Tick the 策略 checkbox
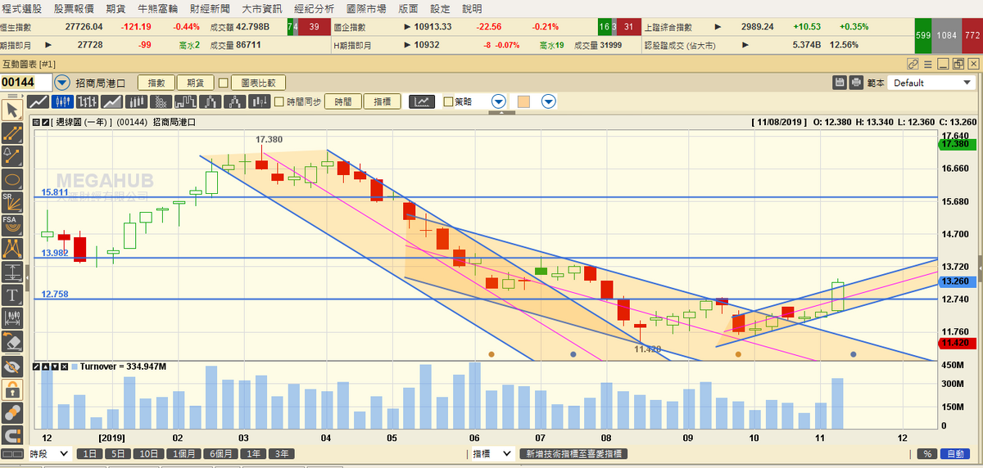This screenshot has width=983, height=468. click(447, 102)
